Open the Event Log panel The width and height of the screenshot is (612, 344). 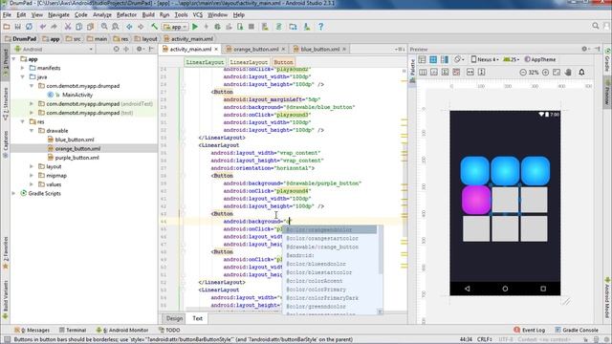point(529,330)
